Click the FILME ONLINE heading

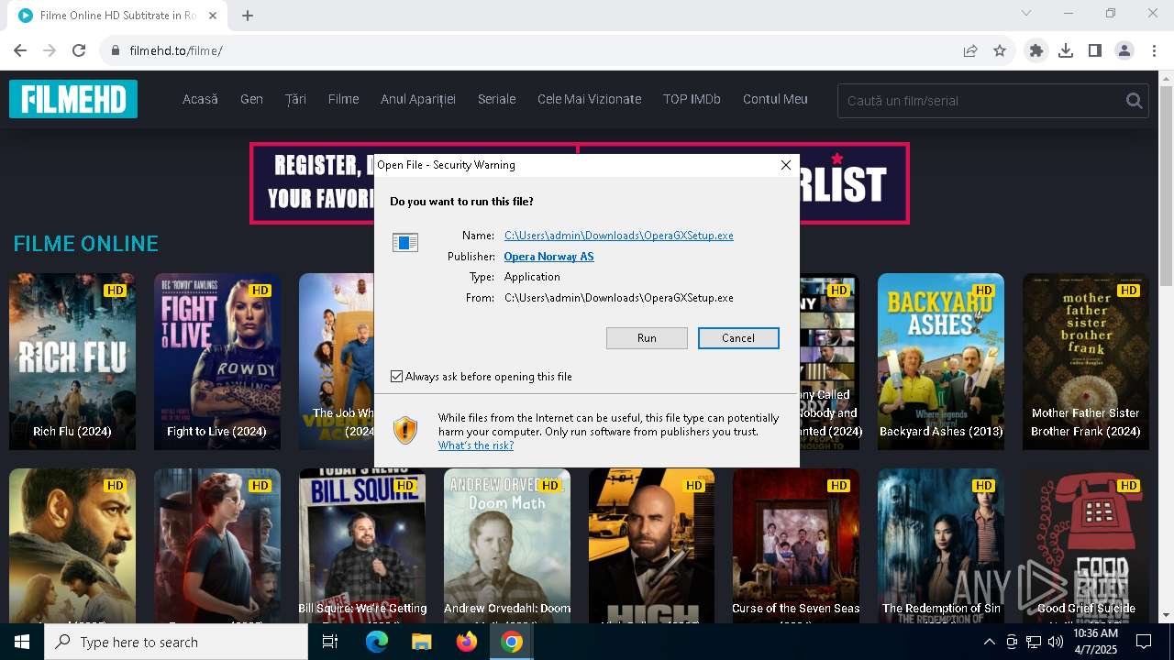pyautogui.click(x=85, y=244)
